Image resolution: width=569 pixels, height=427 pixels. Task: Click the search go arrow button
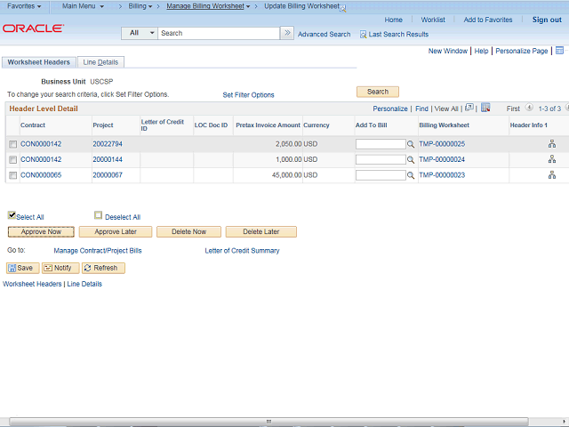point(286,33)
